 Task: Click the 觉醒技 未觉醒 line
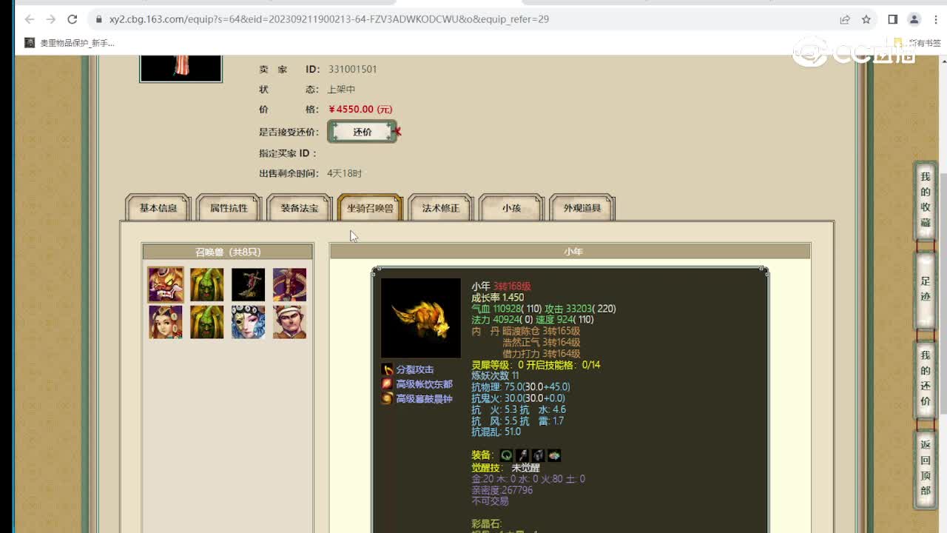(x=506, y=468)
